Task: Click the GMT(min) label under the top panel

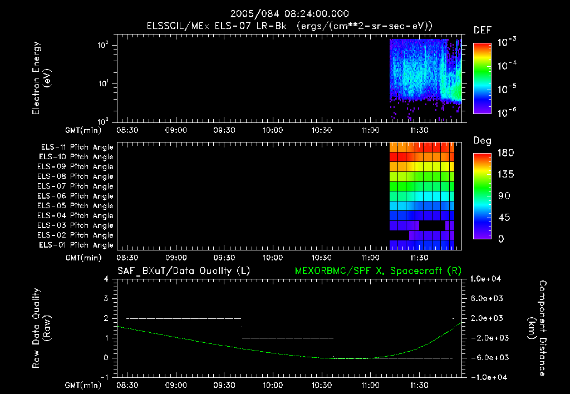Action: click(83, 130)
